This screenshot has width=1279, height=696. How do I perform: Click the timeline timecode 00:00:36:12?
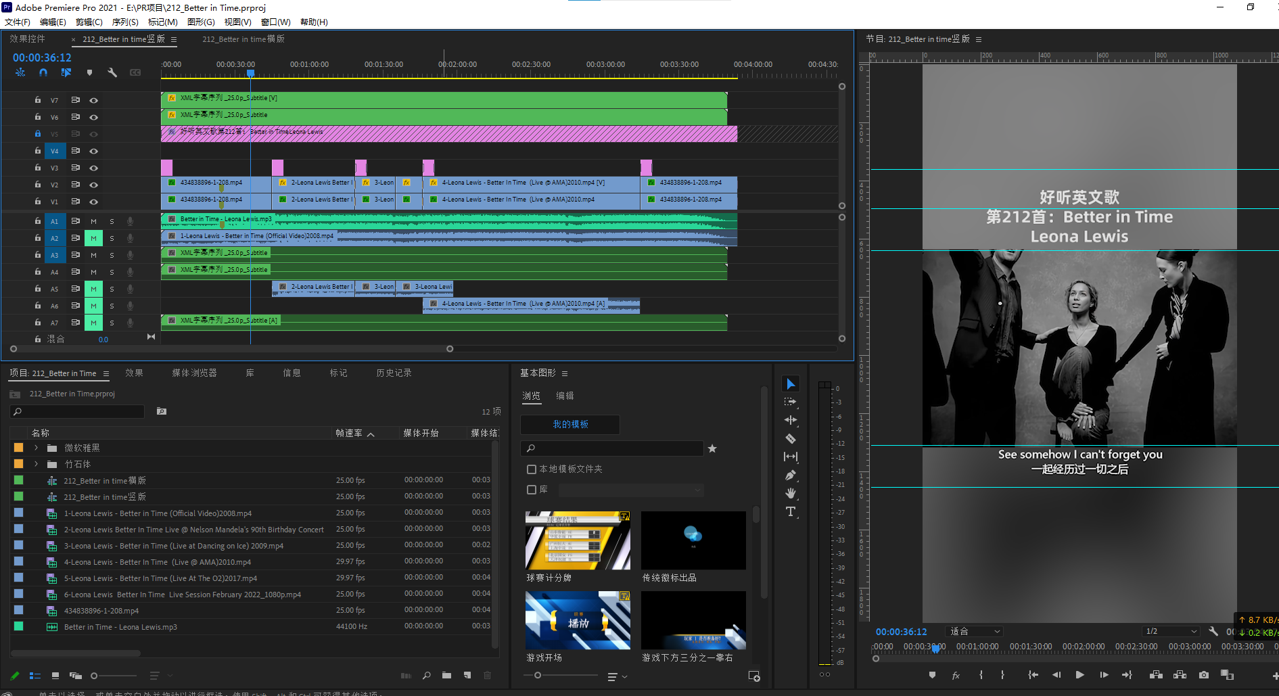point(42,58)
